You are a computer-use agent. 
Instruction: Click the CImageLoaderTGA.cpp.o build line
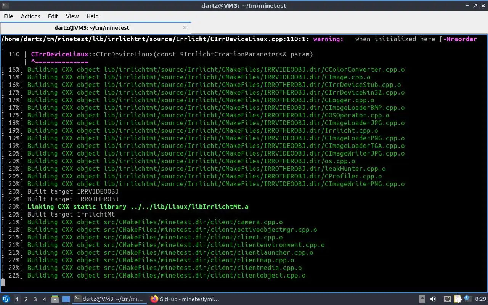coord(203,146)
